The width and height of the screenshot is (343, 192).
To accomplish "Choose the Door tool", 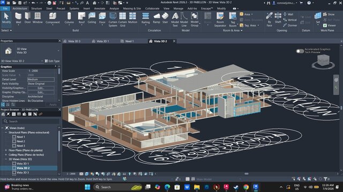I will pyautogui.click(x=27, y=18).
